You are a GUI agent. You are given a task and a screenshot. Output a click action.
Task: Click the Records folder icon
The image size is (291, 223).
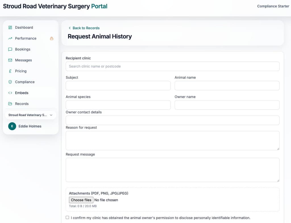coord(10,104)
